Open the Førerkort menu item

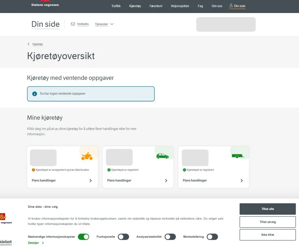[156, 6]
